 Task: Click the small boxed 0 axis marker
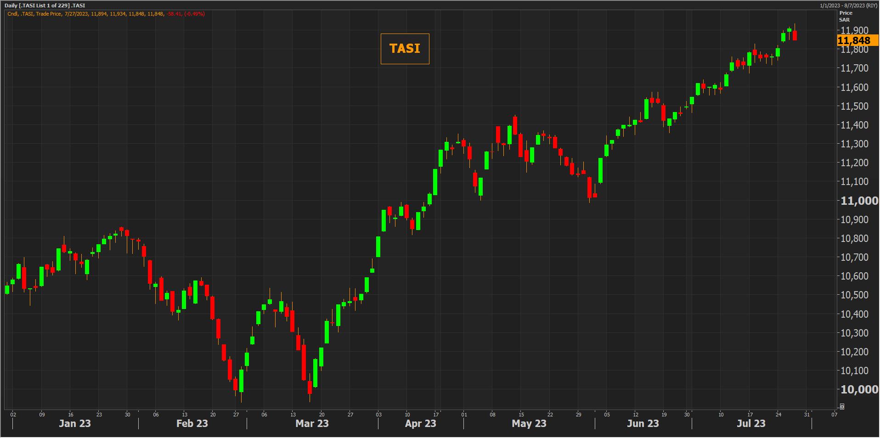(x=841, y=406)
